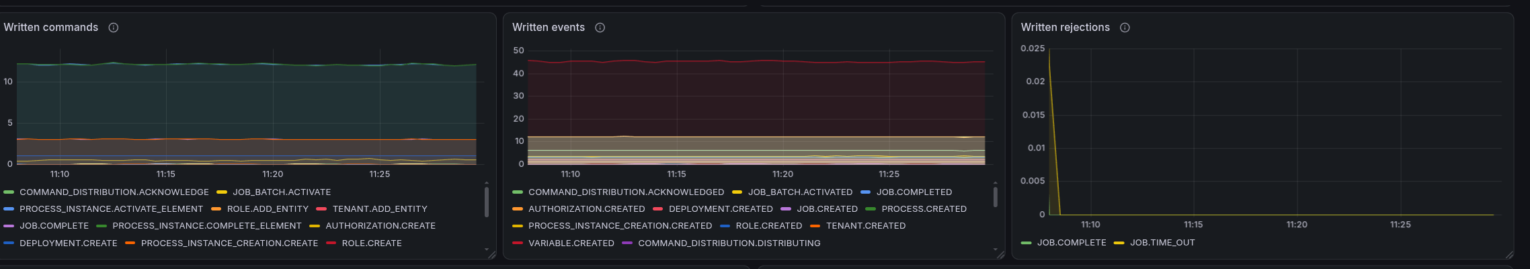The height and width of the screenshot is (269, 1530).
Task: Select JOB_BATCH.ACTIVATE legend label
Action: (282, 192)
